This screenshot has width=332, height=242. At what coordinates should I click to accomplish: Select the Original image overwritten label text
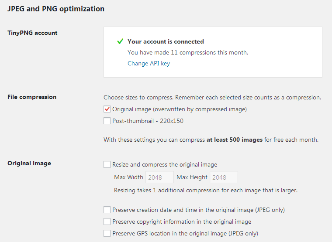[x=180, y=109]
